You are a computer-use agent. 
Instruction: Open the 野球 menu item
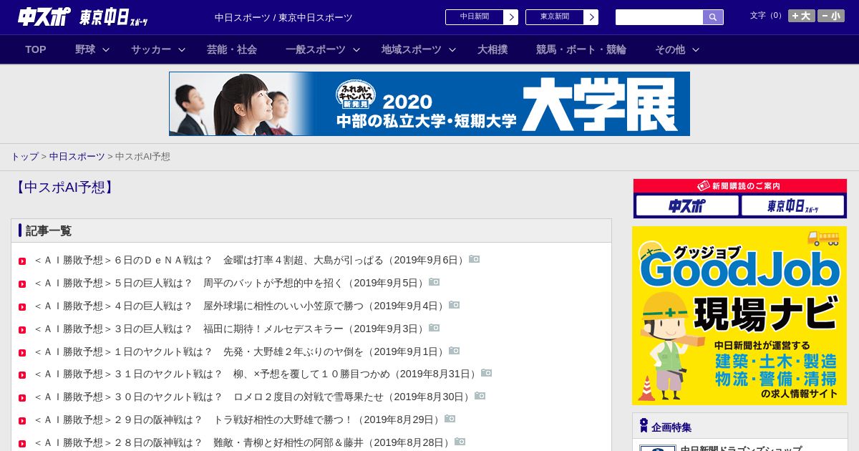pyautogui.click(x=85, y=49)
